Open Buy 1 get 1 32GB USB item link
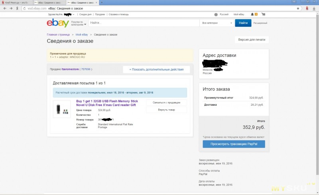This screenshot has width=319, height=195. click(107, 103)
